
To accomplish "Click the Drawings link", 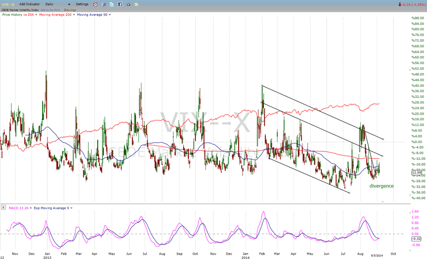I will [70, 9].
